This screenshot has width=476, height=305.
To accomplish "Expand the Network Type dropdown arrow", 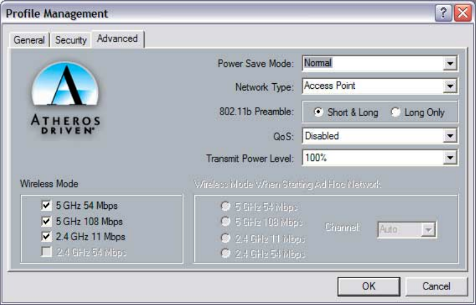I will tap(450, 86).
